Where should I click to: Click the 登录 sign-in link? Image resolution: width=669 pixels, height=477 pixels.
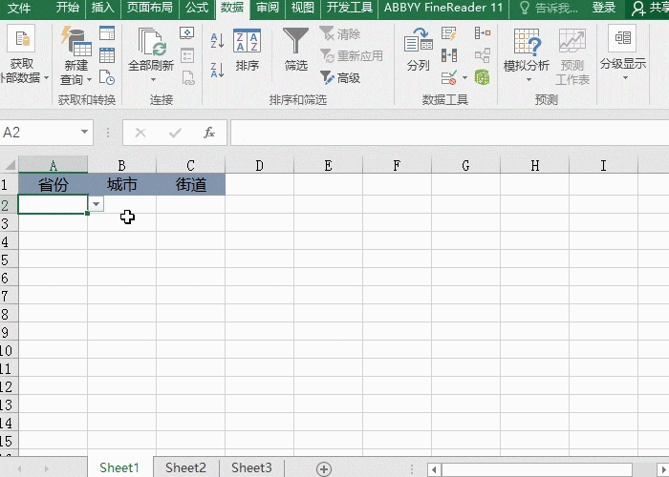[604, 8]
